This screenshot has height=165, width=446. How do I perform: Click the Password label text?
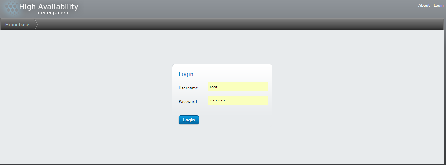click(188, 102)
